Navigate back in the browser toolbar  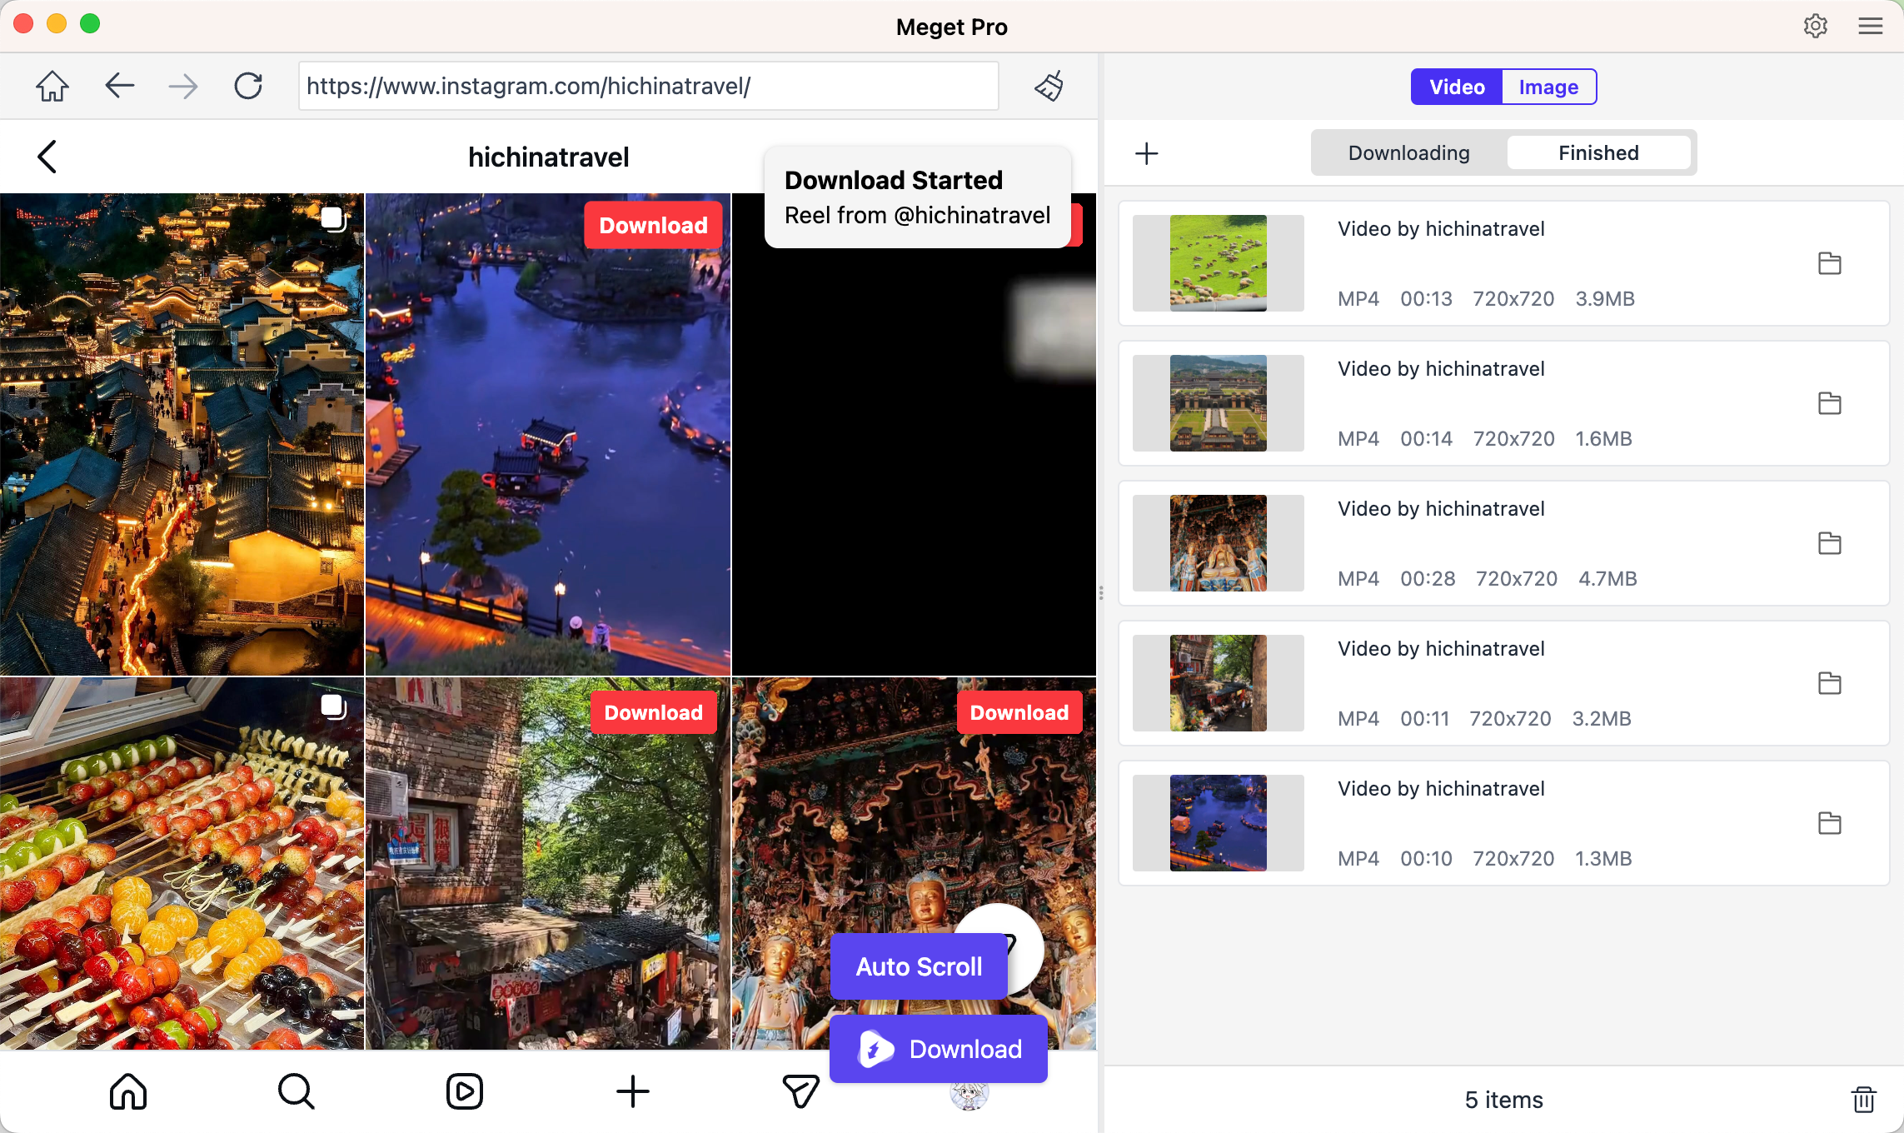point(120,86)
